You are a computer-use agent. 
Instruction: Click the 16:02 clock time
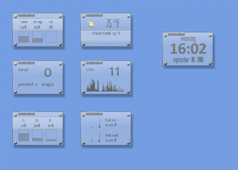(188, 49)
